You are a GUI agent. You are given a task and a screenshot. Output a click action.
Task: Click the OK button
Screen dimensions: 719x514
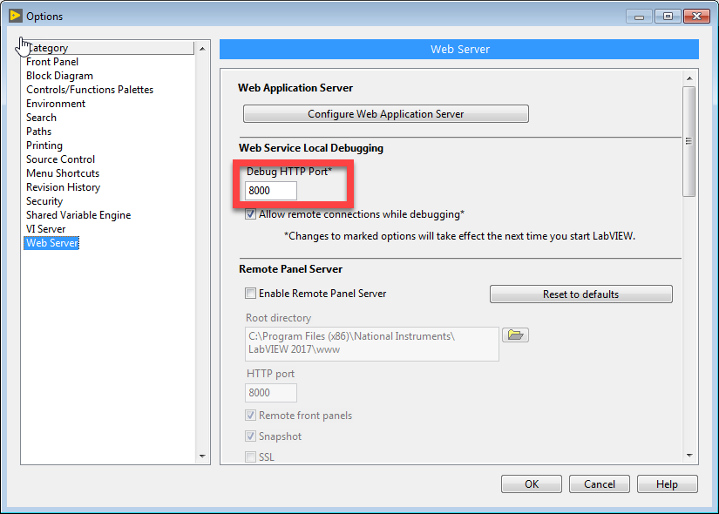coord(532,484)
